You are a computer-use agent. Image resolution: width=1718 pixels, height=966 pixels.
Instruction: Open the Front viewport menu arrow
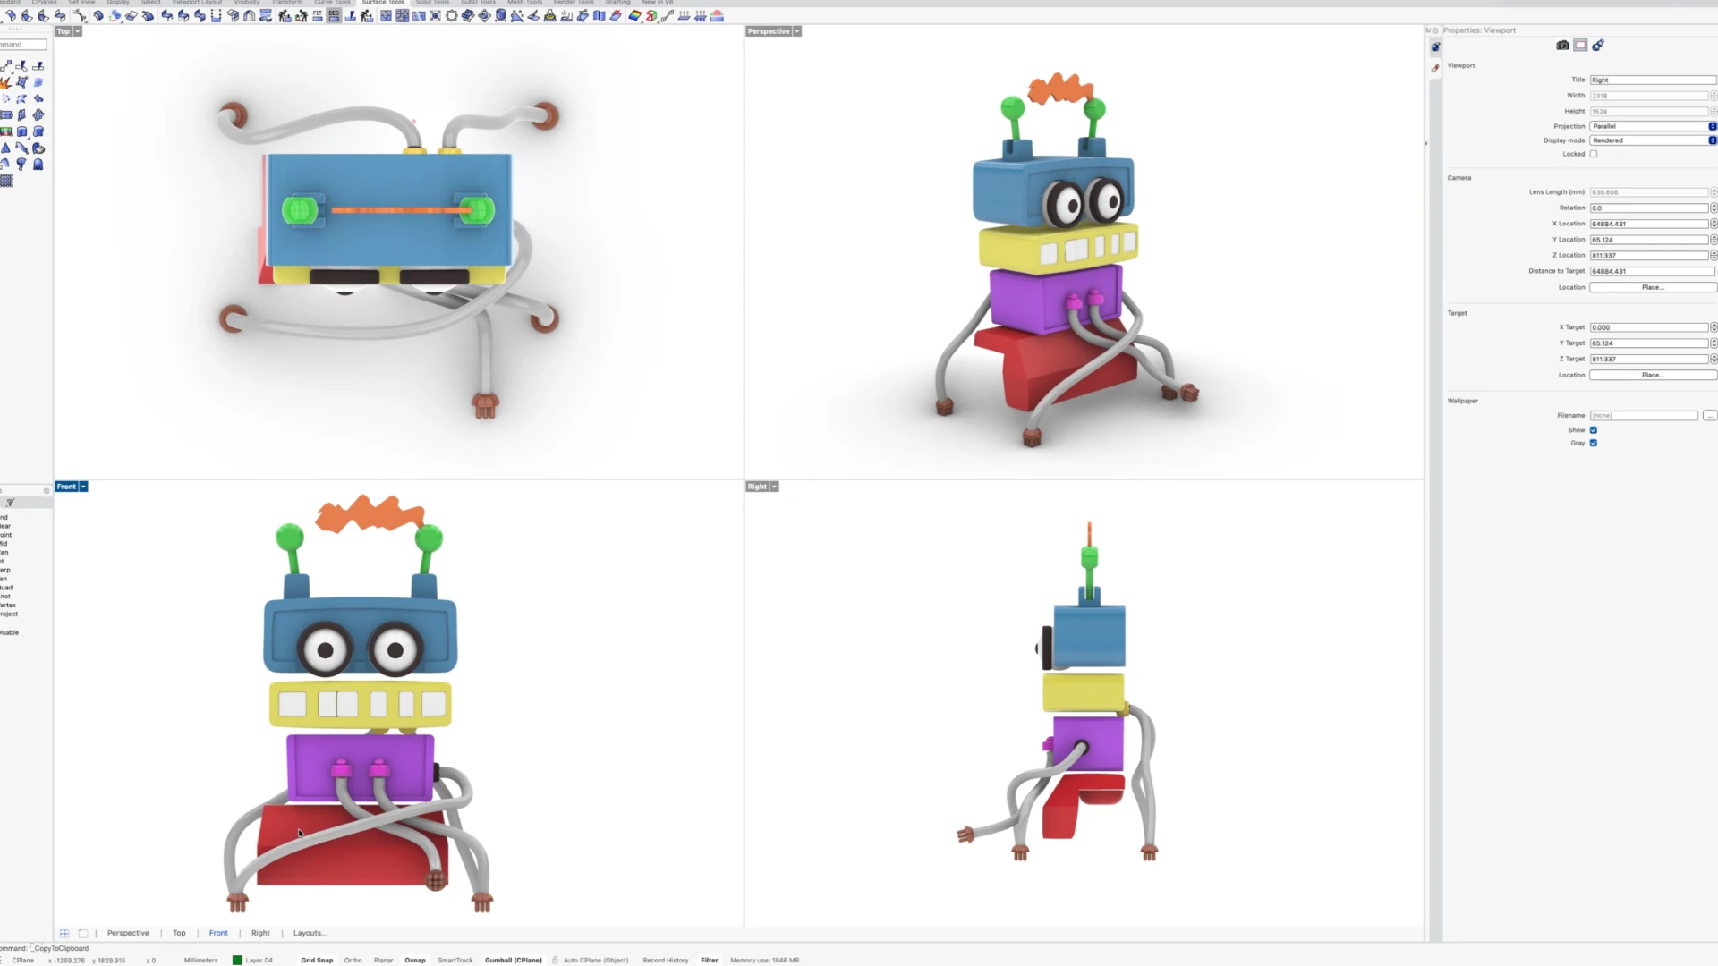pyautogui.click(x=83, y=487)
